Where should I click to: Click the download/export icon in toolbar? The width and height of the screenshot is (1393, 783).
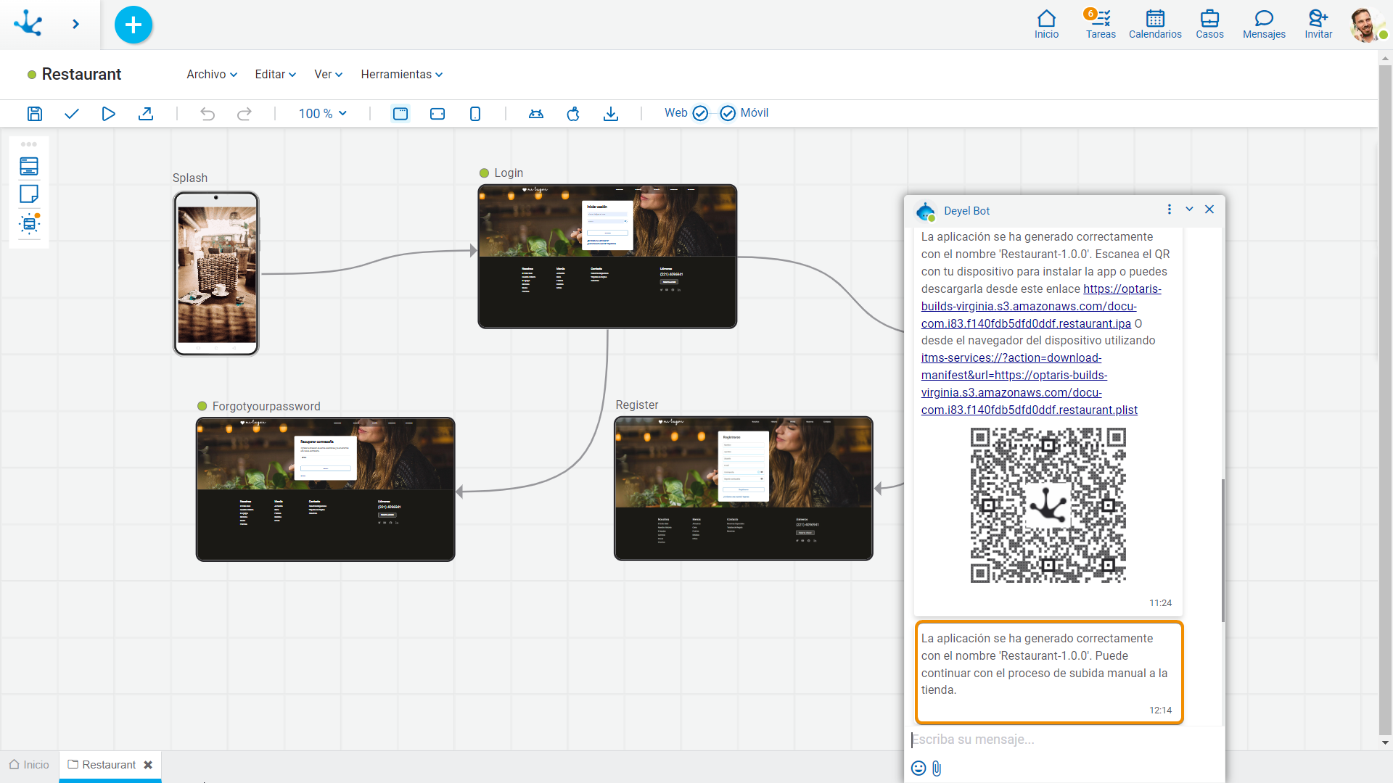coord(609,113)
